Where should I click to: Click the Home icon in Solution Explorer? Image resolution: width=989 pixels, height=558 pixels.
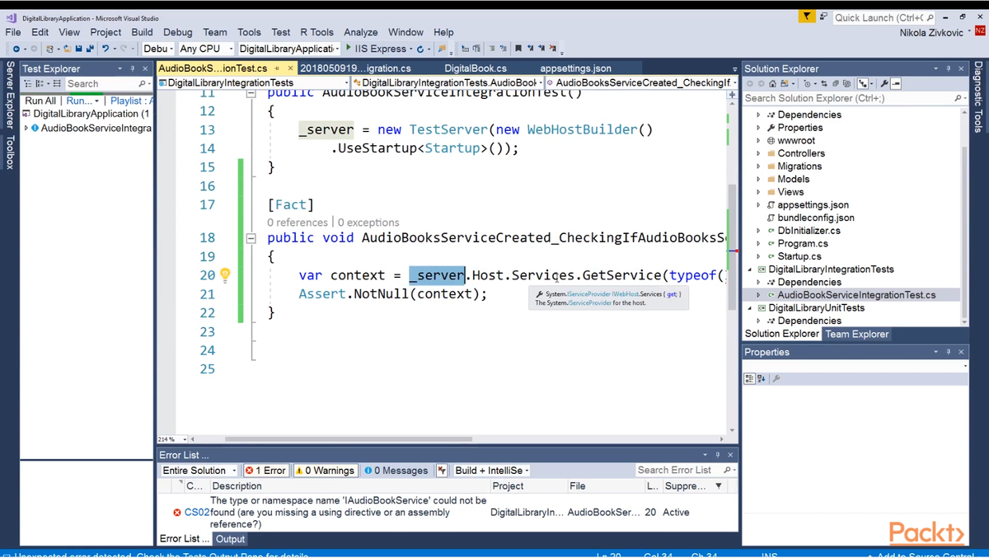pyautogui.click(x=772, y=83)
